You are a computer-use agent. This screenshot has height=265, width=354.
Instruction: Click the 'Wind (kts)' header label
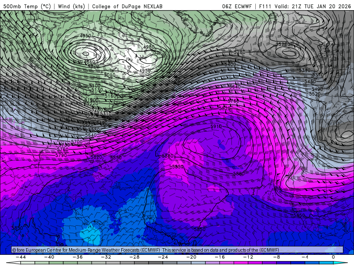click(71, 6)
